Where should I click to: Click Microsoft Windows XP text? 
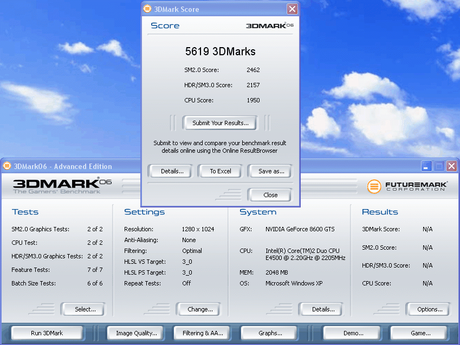tap(294, 283)
